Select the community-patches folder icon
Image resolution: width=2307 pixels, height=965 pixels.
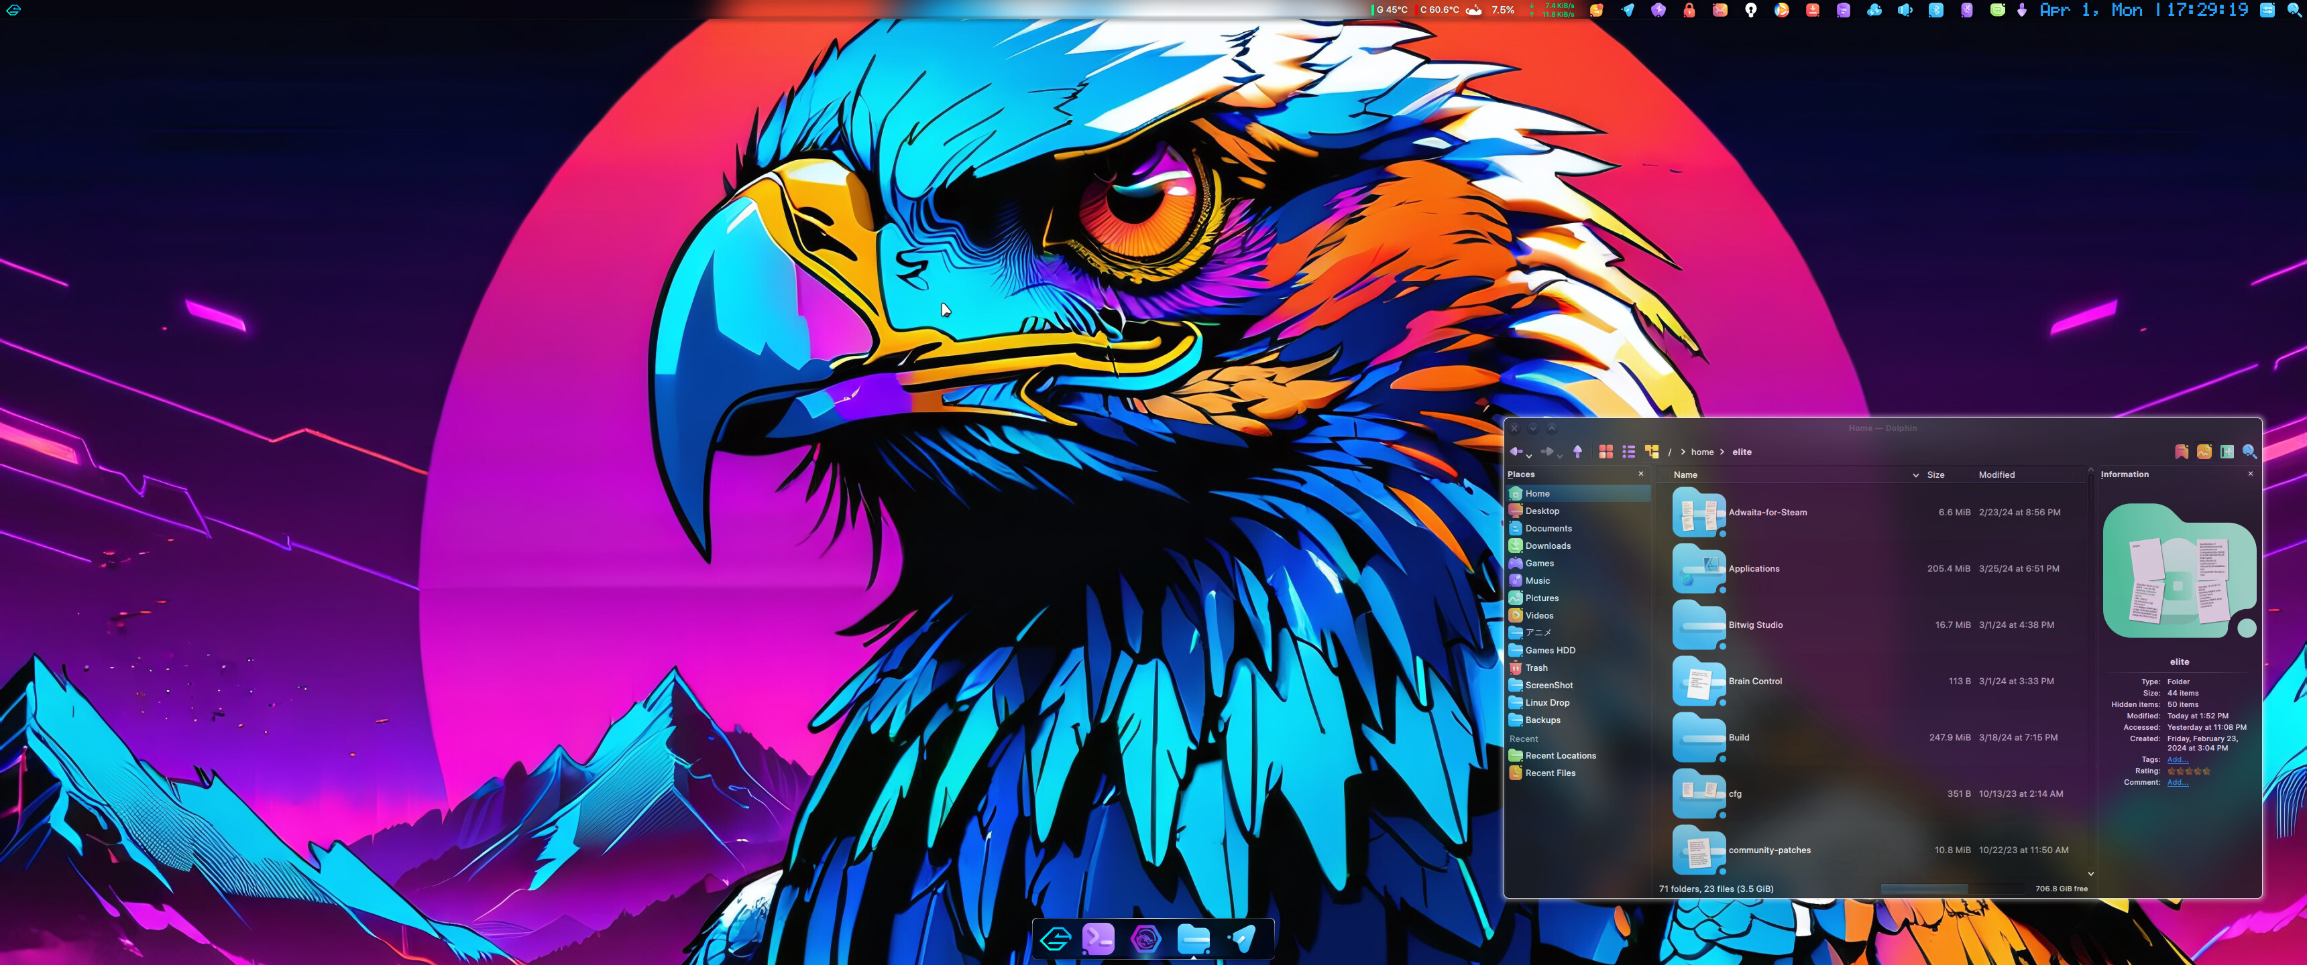tap(1699, 851)
